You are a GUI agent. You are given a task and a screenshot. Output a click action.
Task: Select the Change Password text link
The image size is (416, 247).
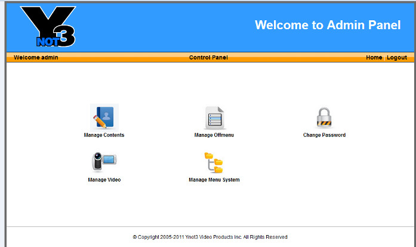(x=324, y=135)
